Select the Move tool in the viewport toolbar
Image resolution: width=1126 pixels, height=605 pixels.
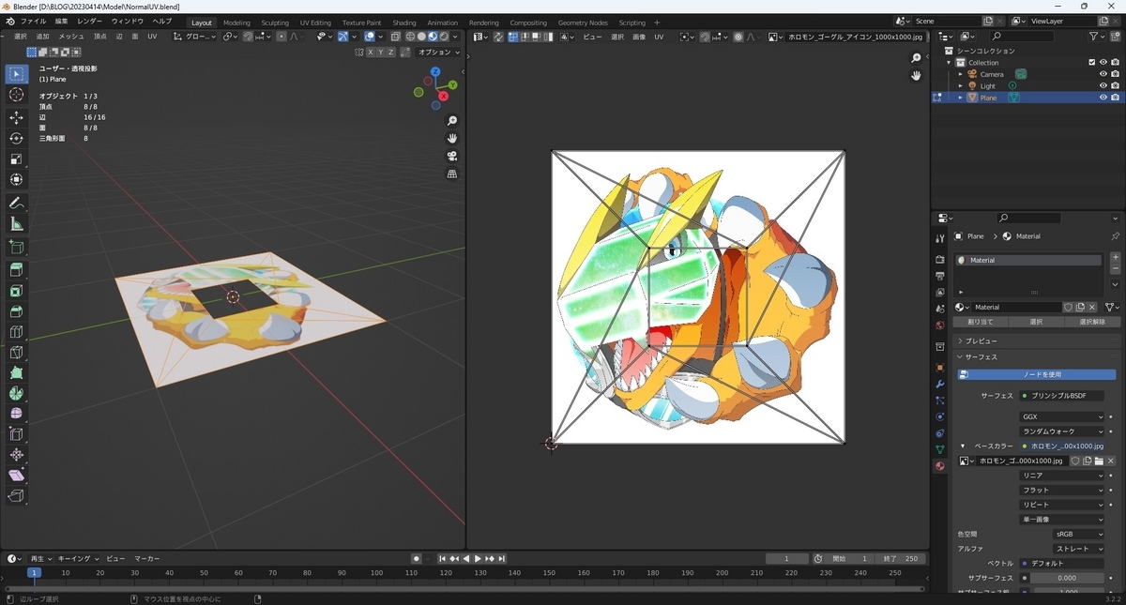tap(15, 117)
